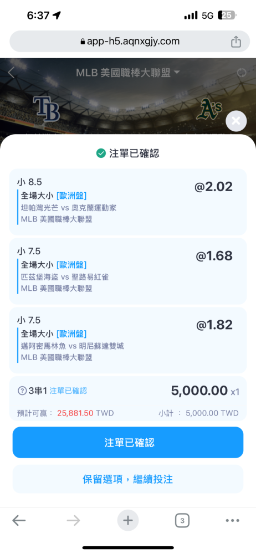Close the bet slip with X button
256x554 pixels.
(x=236, y=121)
